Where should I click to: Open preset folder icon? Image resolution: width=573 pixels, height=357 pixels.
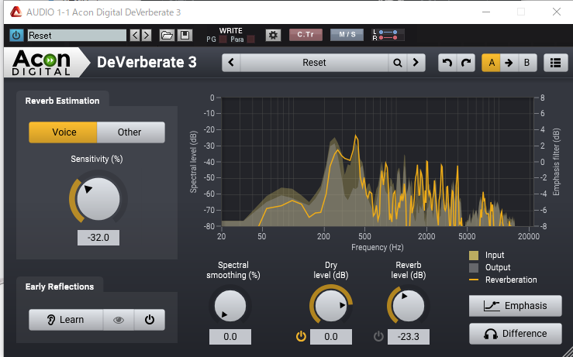pos(167,36)
